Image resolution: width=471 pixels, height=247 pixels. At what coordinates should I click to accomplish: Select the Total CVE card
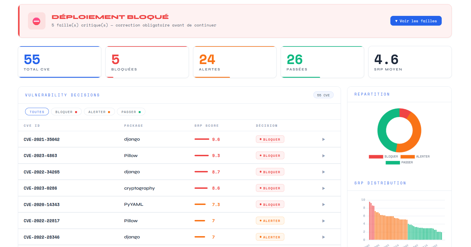click(x=59, y=62)
